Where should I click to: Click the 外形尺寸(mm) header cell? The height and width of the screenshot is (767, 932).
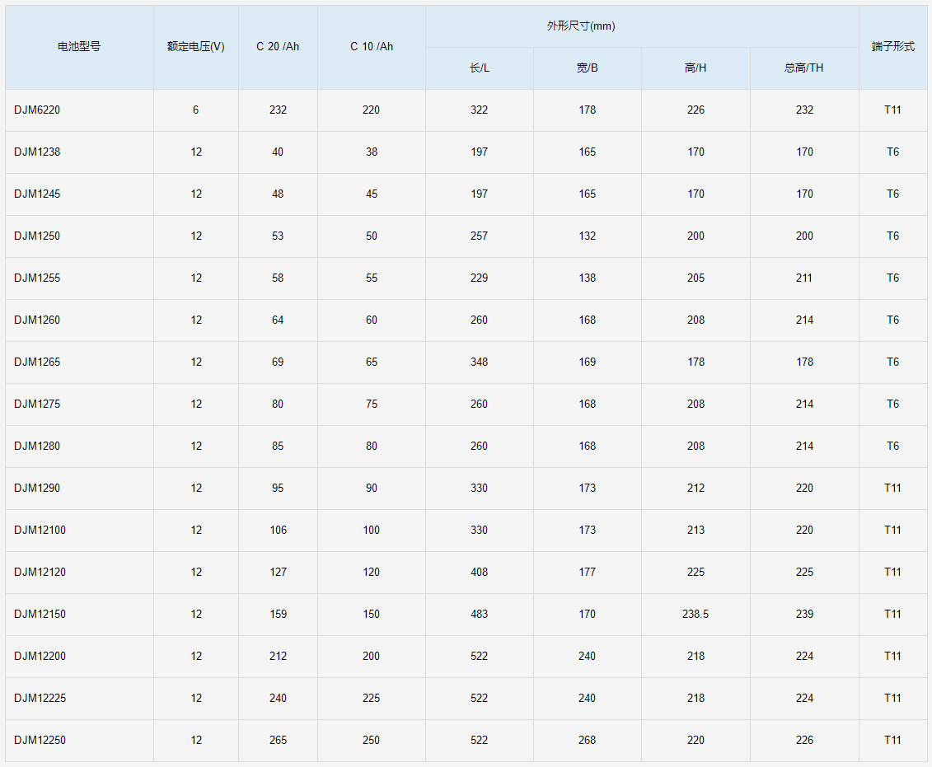coord(642,26)
